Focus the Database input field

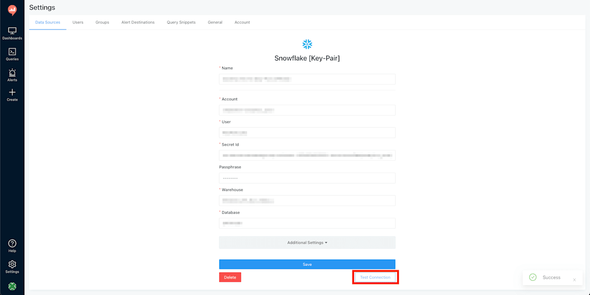307,223
